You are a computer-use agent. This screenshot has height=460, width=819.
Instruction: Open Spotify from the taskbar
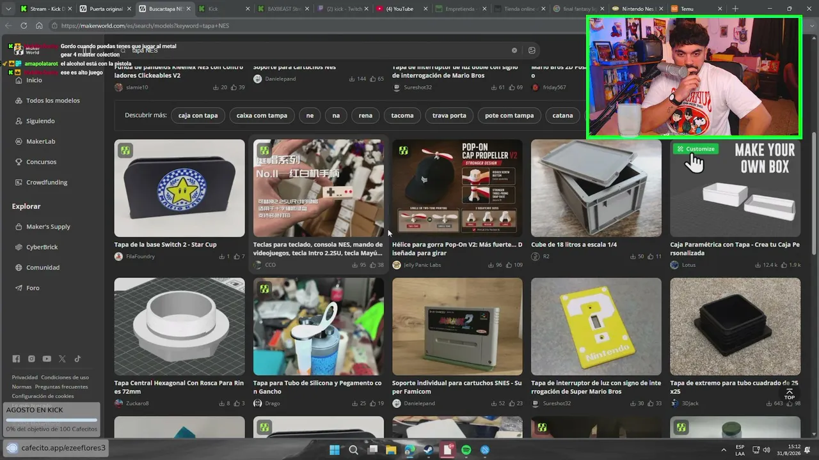[x=466, y=450]
